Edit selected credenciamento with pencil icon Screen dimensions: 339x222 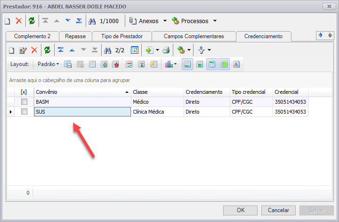pos(23,50)
